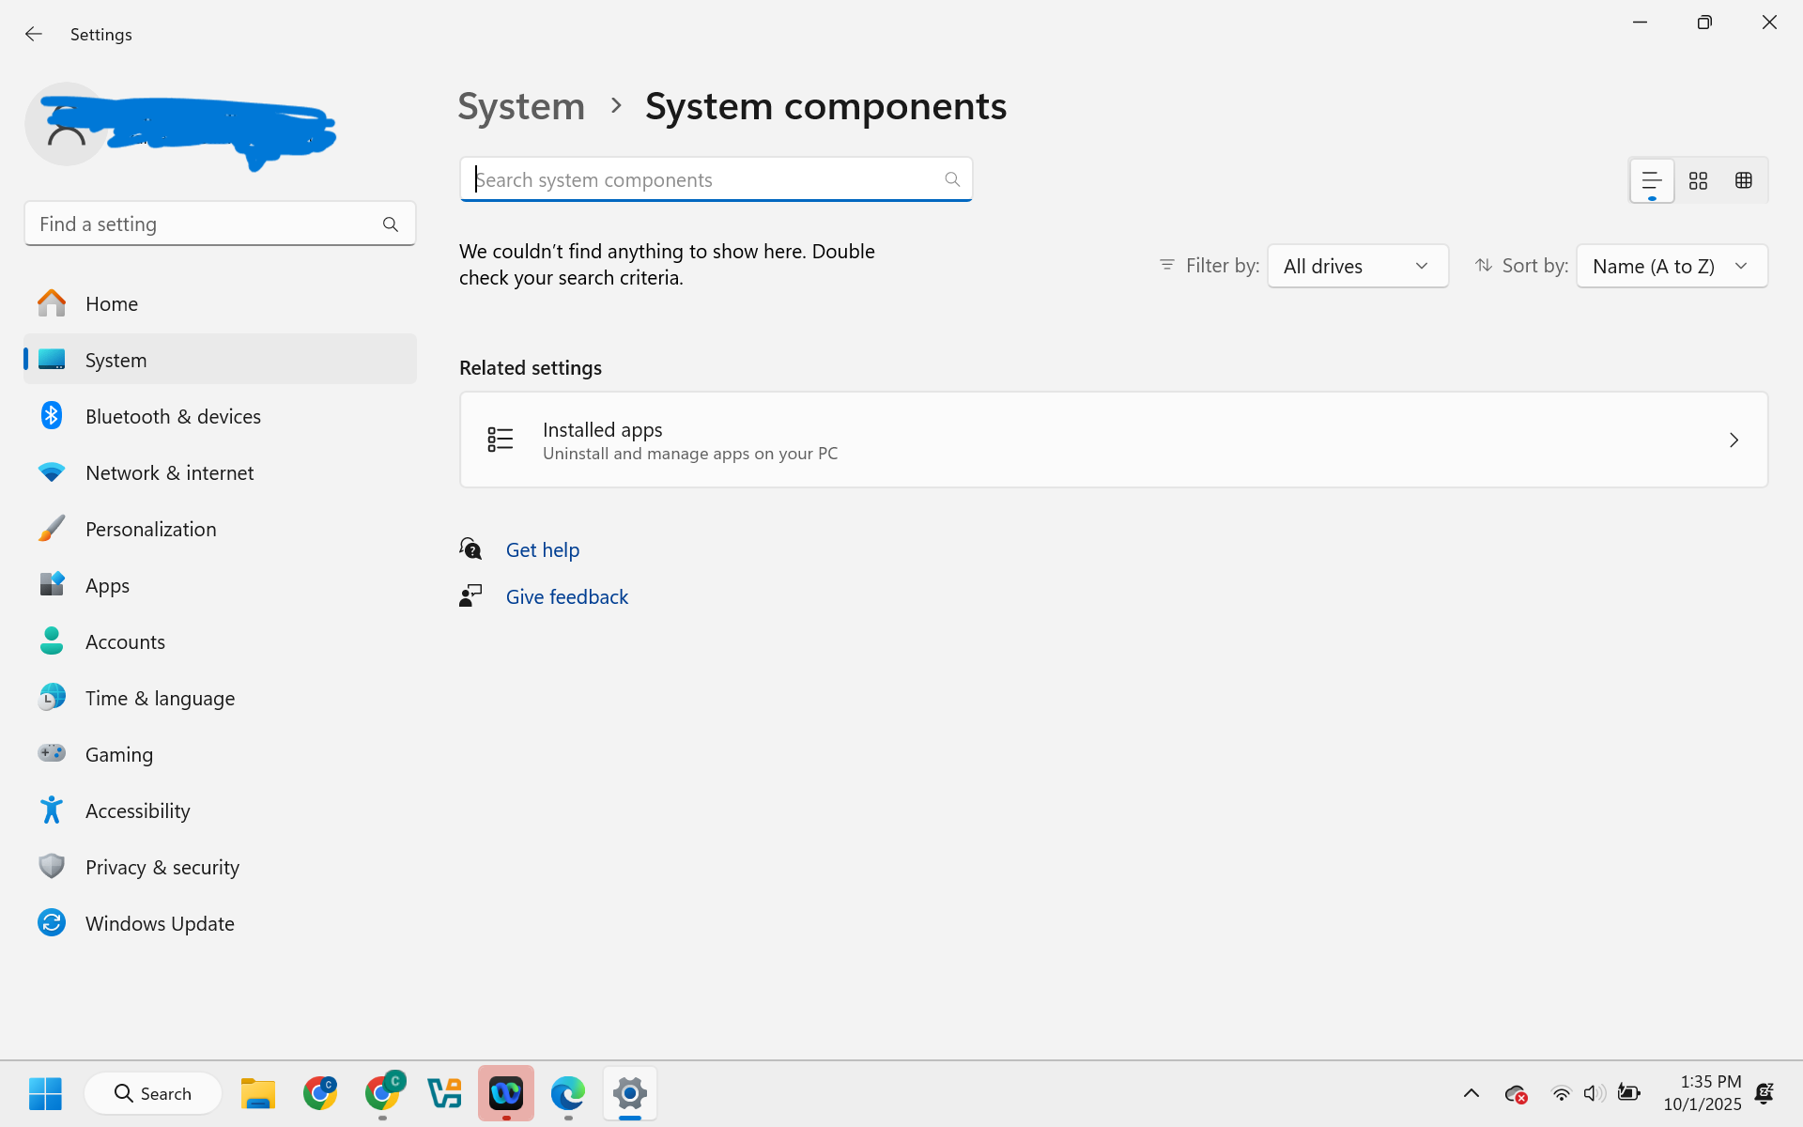1803x1127 pixels.
Task: Switch to table view layout icon
Action: 1744,180
